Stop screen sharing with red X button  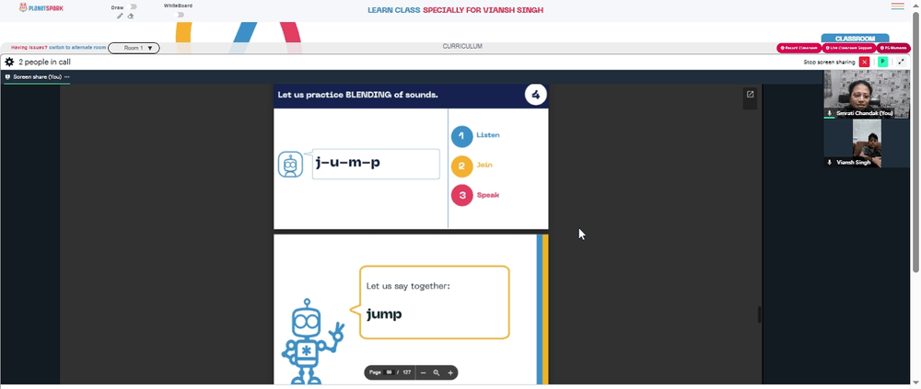tap(864, 62)
